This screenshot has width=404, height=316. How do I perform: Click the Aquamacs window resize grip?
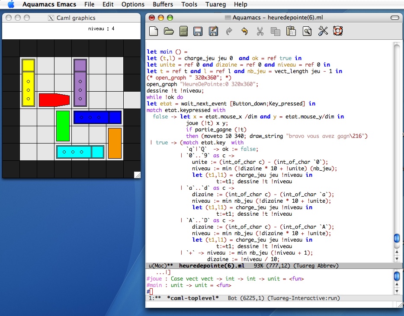(400, 305)
